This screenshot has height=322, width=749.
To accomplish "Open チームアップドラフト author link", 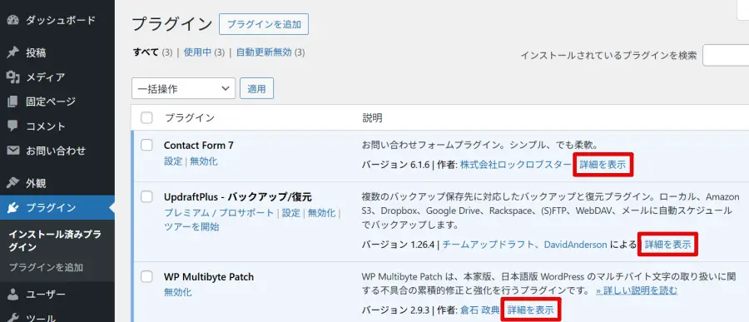I will 489,245.
